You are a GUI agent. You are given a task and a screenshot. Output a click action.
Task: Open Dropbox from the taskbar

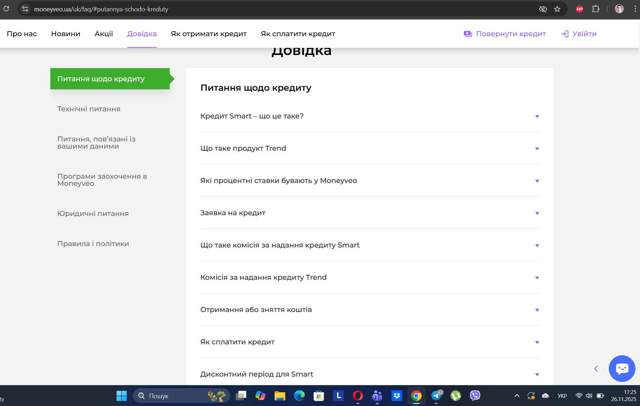tap(397, 396)
